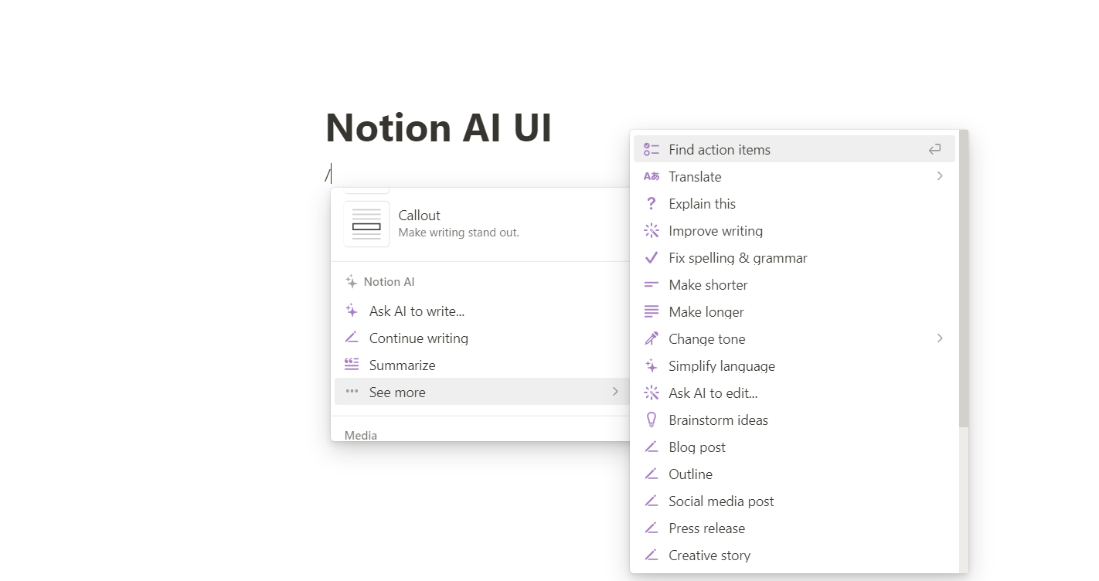
Task: Click the Notion AI UI page title
Action: tap(438, 127)
